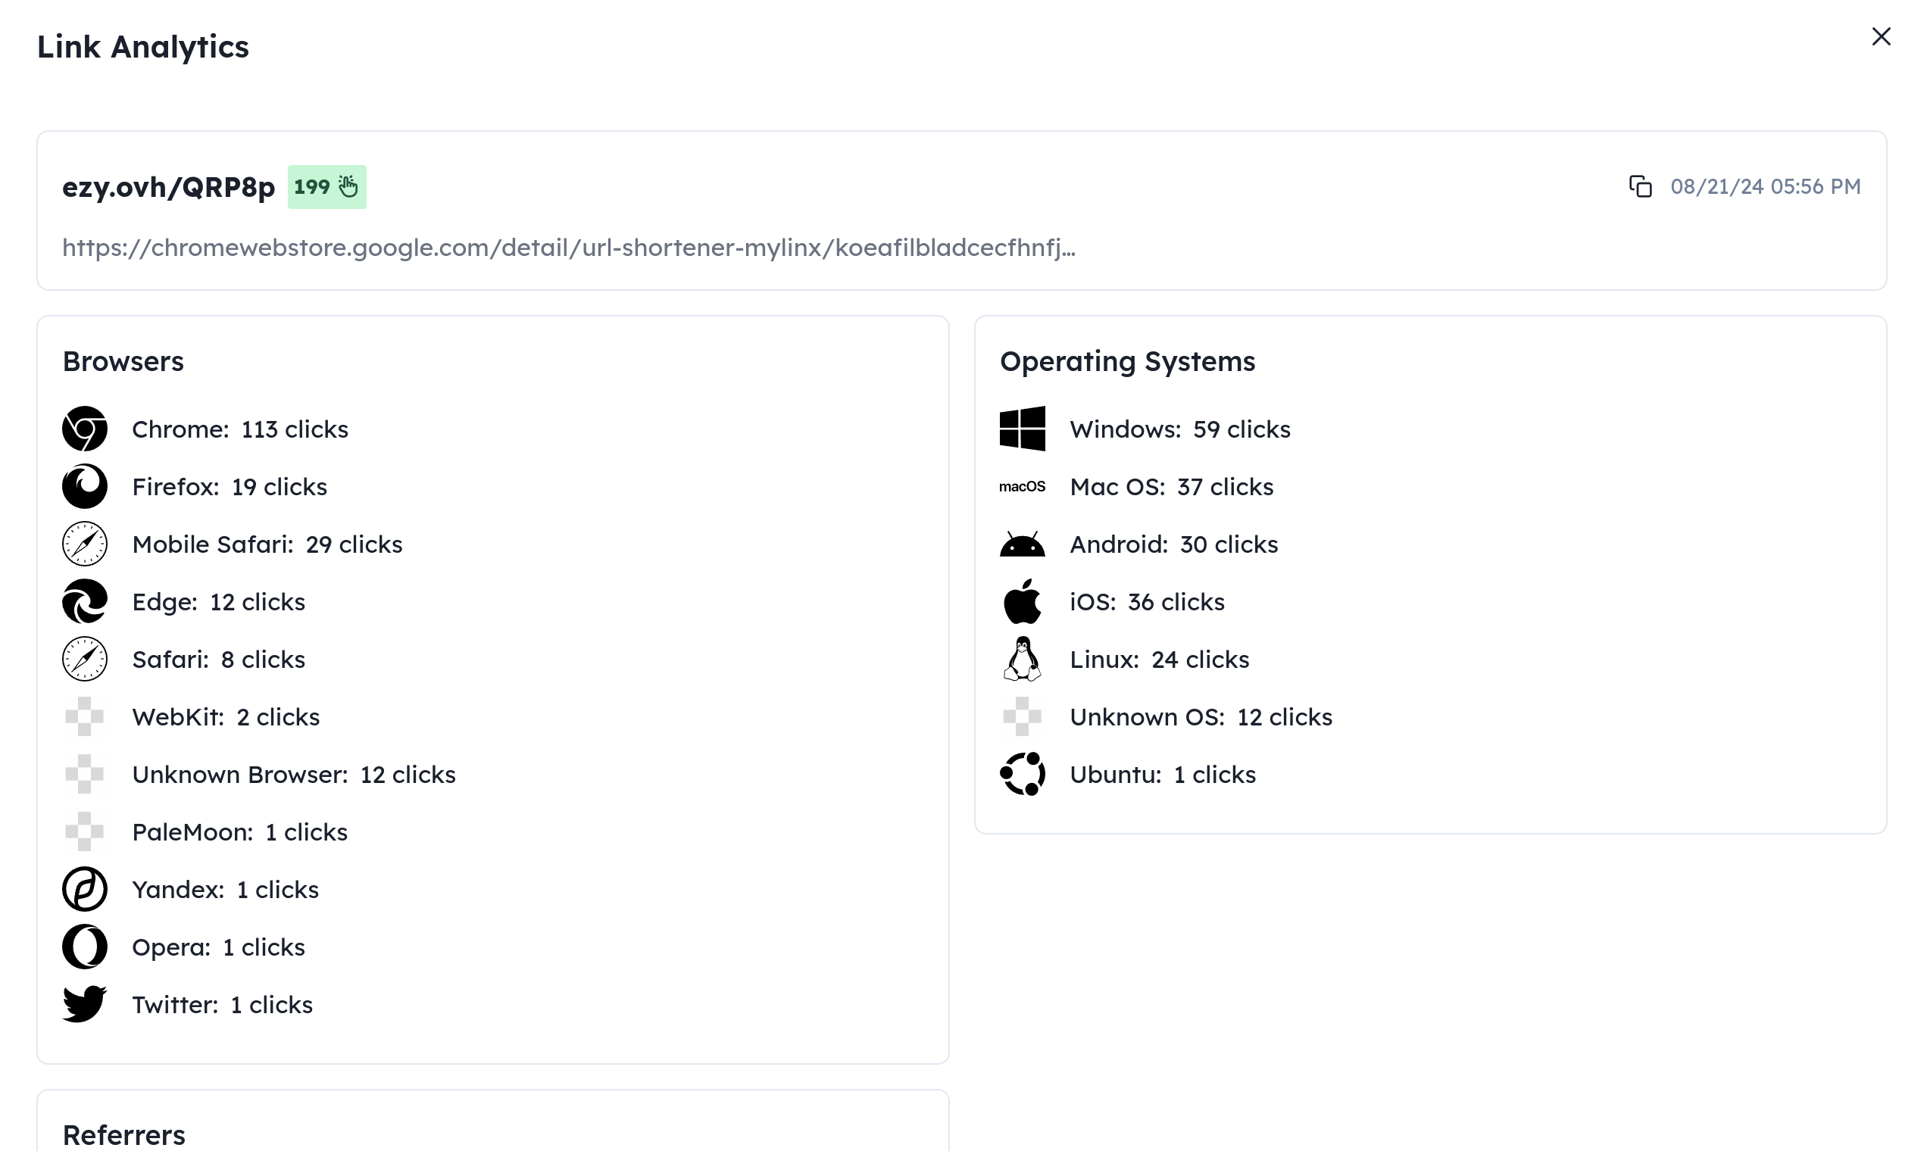This screenshot has width=1924, height=1151.
Task: Copy the short link with the copy icon
Action: (1640, 187)
